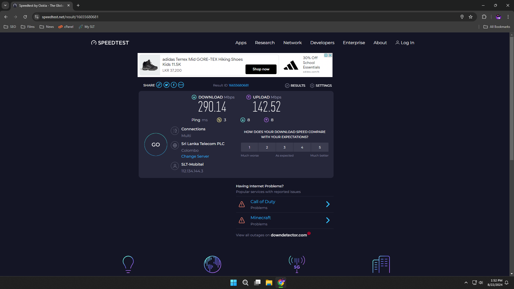
Task: Expand Call of Duty problems chevron
Action: pos(328,204)
